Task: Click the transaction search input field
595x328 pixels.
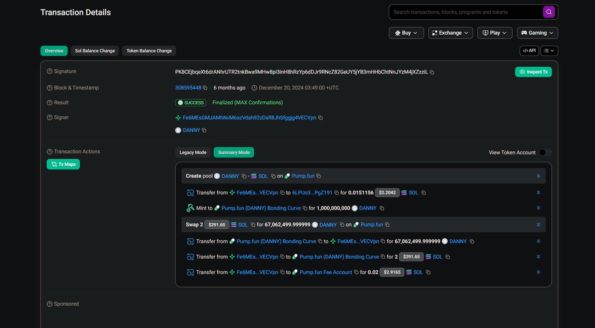Action: click(x=465, y=12)
